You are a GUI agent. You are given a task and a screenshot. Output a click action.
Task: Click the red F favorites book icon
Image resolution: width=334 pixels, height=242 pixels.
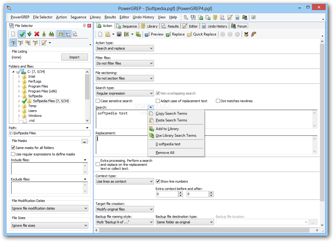(127, 34)
